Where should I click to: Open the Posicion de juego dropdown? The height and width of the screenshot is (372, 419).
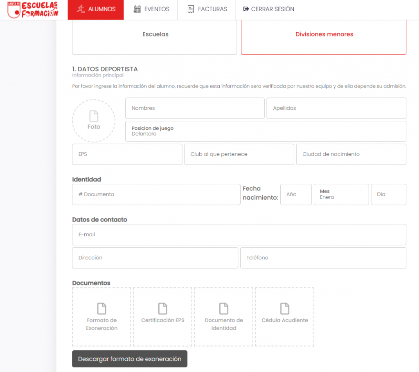265,131
